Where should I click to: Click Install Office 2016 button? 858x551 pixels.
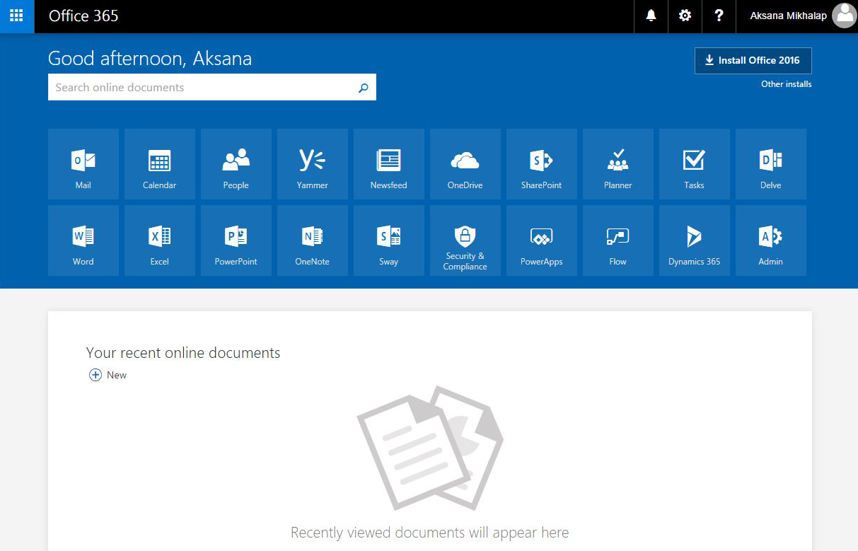point(753,61)
